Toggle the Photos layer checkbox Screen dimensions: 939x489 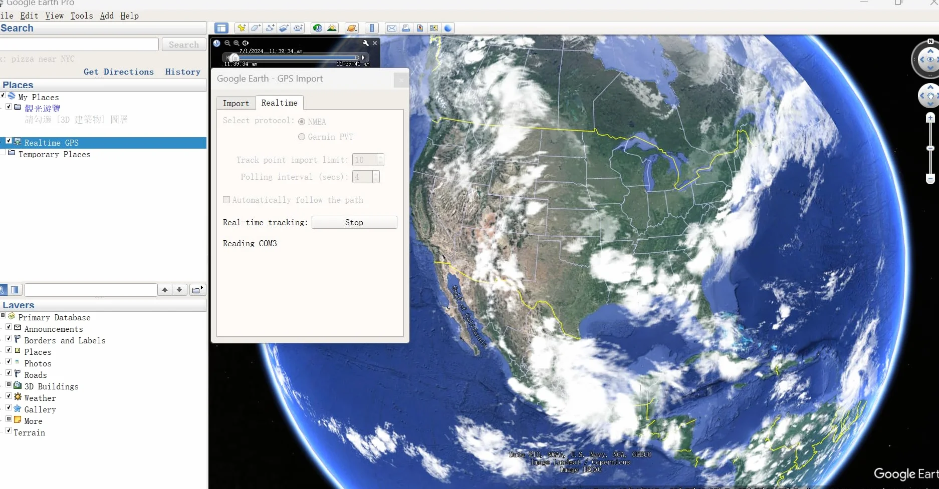click(9, 361)
